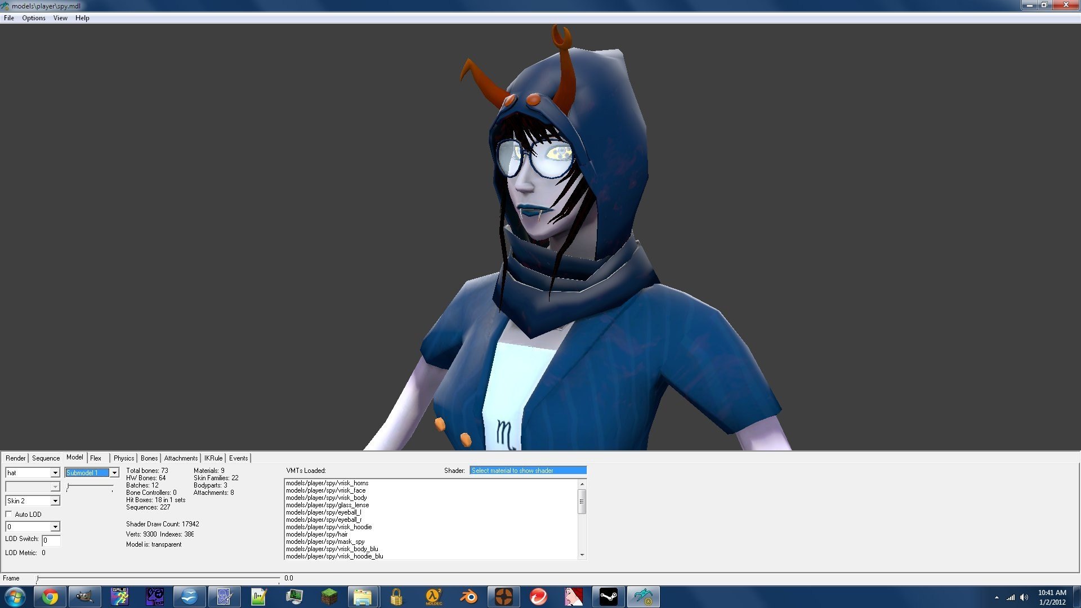Click the Frame slider track
The height and width of the screenshot is (608, 1081).
click(158, 578)
